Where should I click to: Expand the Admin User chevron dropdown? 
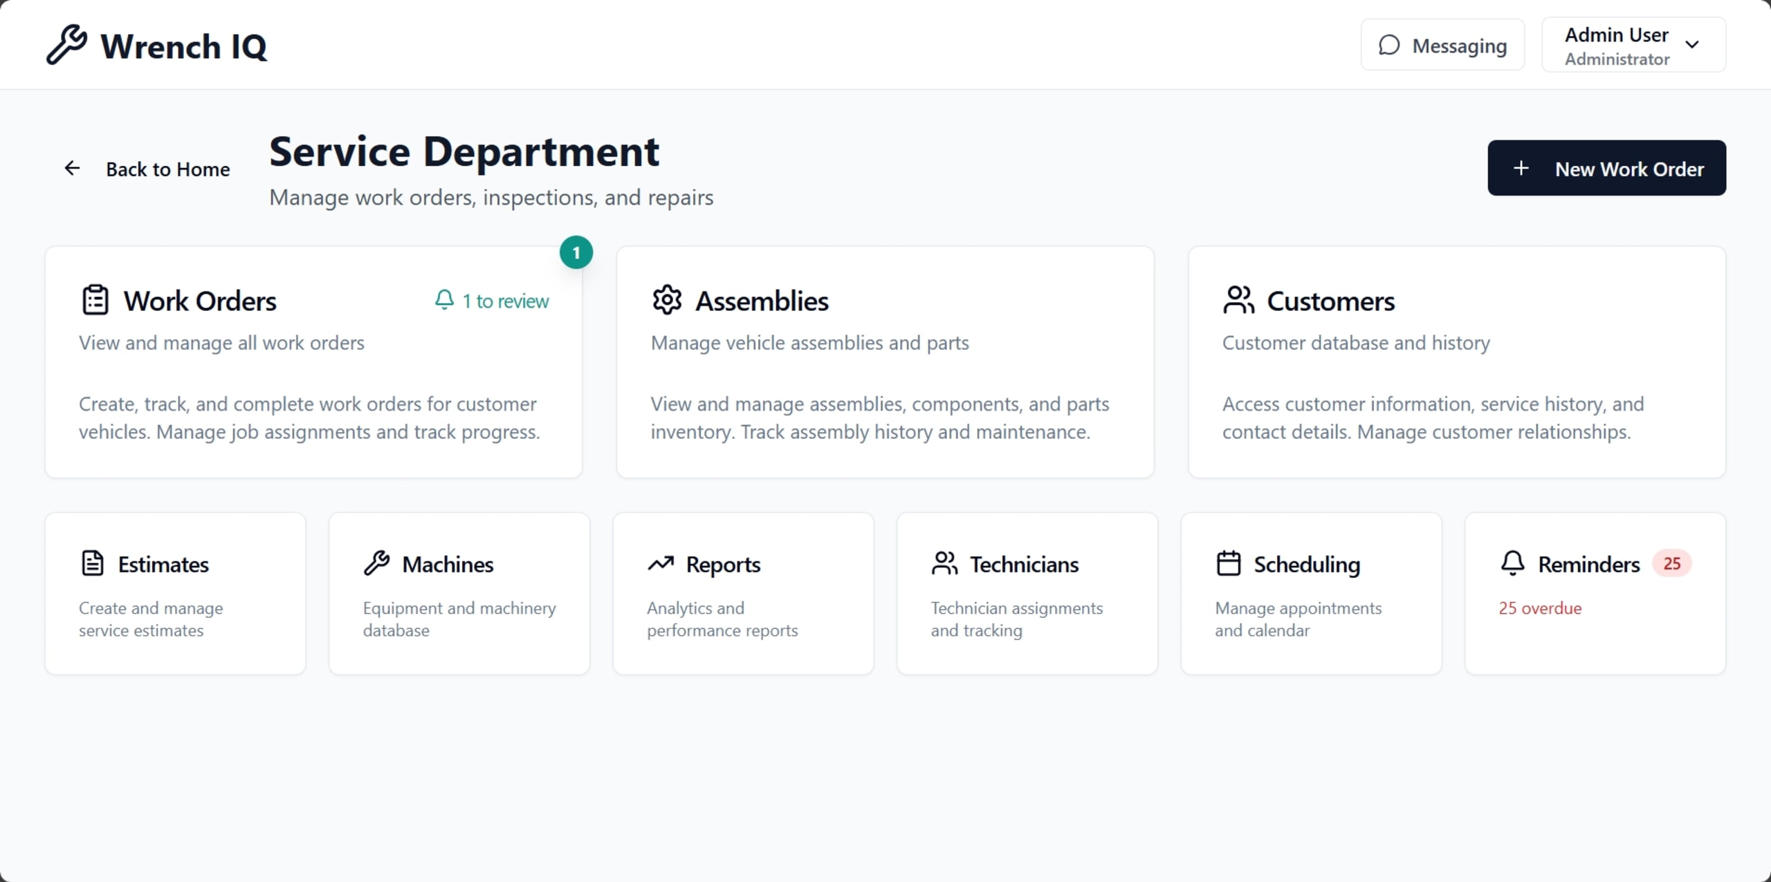coord(1692,45)
